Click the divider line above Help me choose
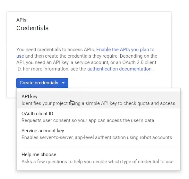The image size is (189, 179). pyautogui.click(x=99, y=146)
